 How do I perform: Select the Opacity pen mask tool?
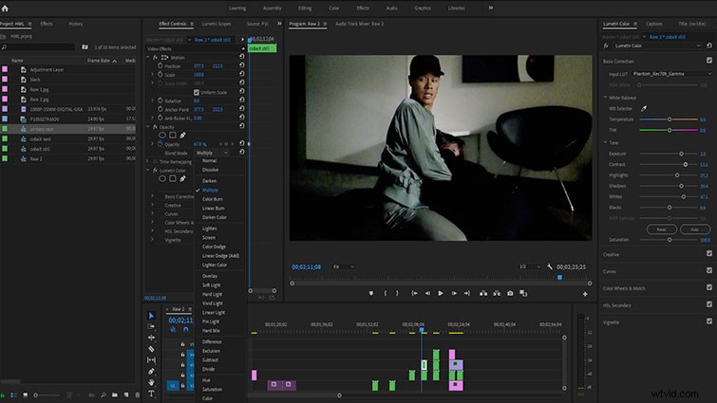183,135
